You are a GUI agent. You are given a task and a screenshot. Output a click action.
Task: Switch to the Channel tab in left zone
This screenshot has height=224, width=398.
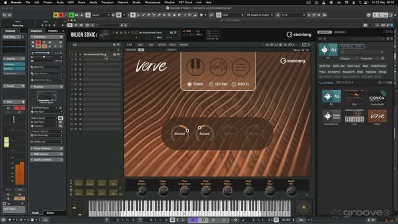(x=10, y=30)
